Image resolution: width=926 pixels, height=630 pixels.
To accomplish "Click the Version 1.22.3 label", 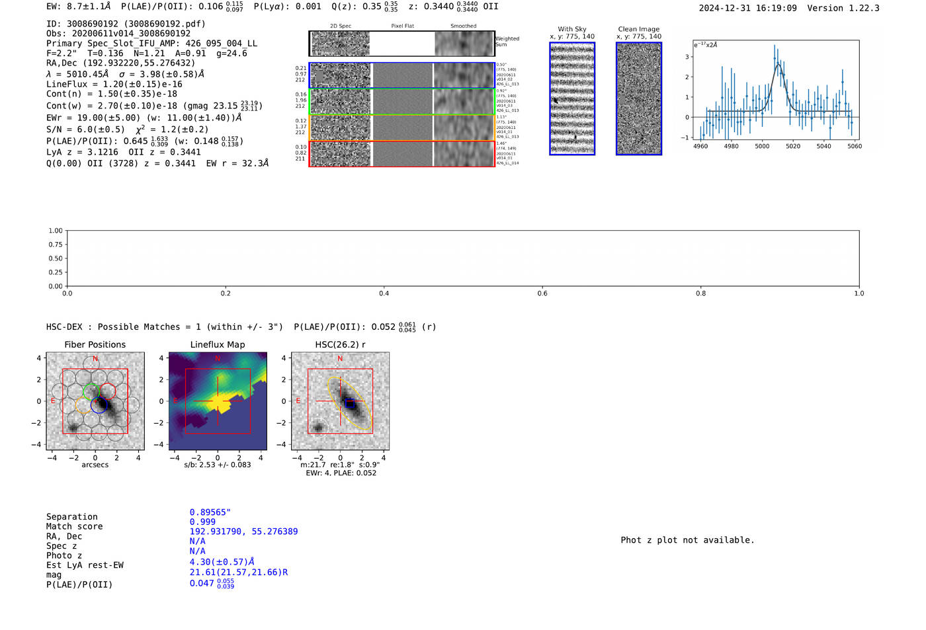I will [x=843, y=9].
